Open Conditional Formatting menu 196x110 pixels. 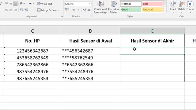click(100, 7)
